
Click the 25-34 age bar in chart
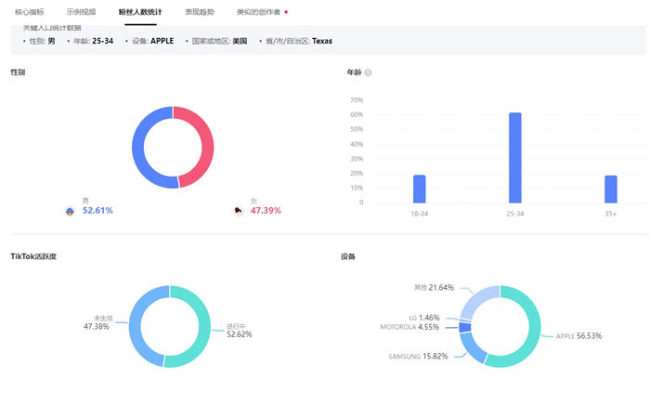coord(515,158)
